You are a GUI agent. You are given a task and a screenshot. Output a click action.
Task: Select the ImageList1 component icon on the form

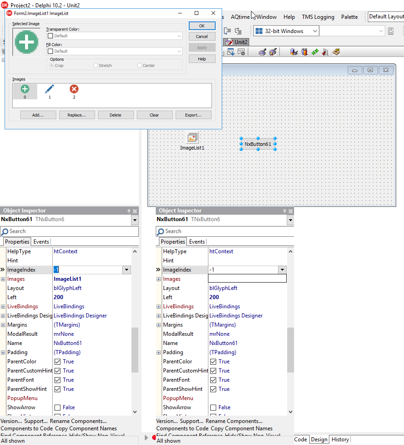(x=193, y=138)
